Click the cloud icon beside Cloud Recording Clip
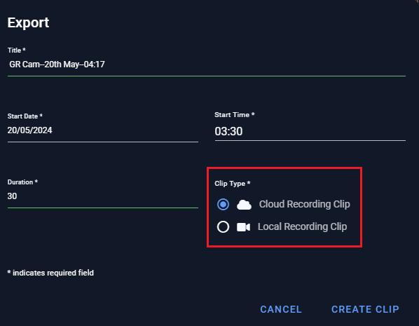The image size is (419, 326). 244,205
